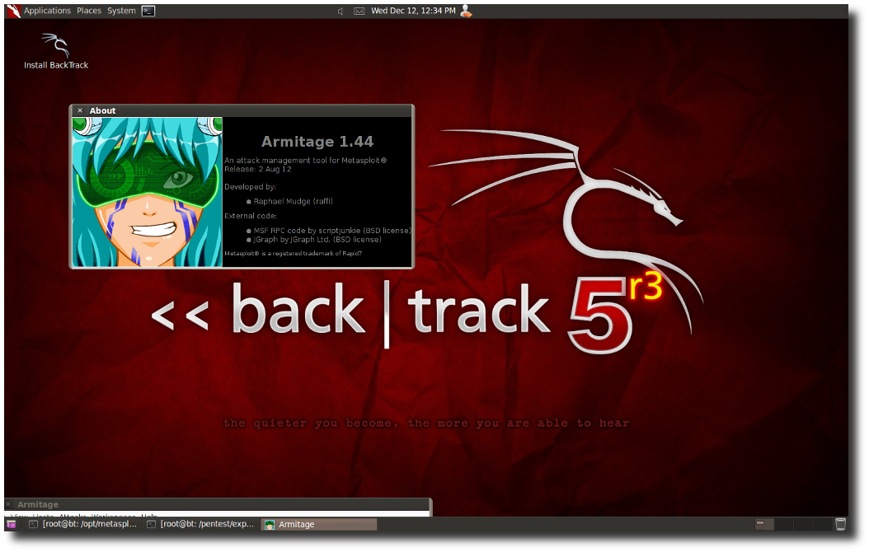Click the BackTrack logo in top panel
The height and width of the screenshot is (552, 869).
point(12,11)
